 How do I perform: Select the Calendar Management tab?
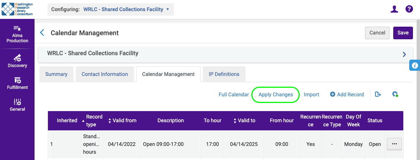click(169, 74)
